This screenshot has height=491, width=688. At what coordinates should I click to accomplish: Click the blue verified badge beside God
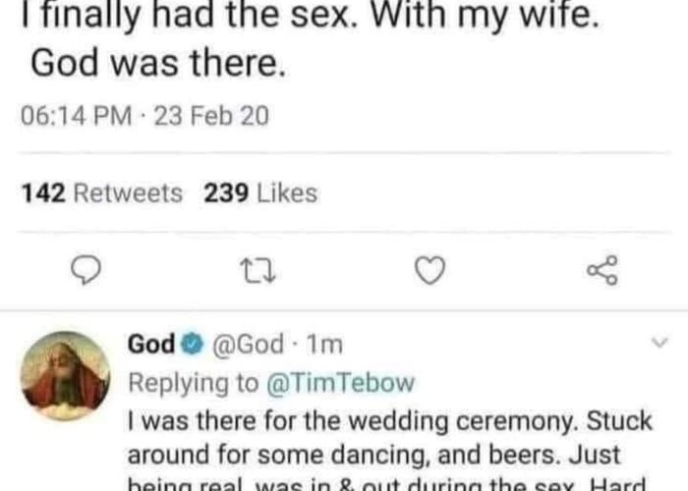click(194, 345)
